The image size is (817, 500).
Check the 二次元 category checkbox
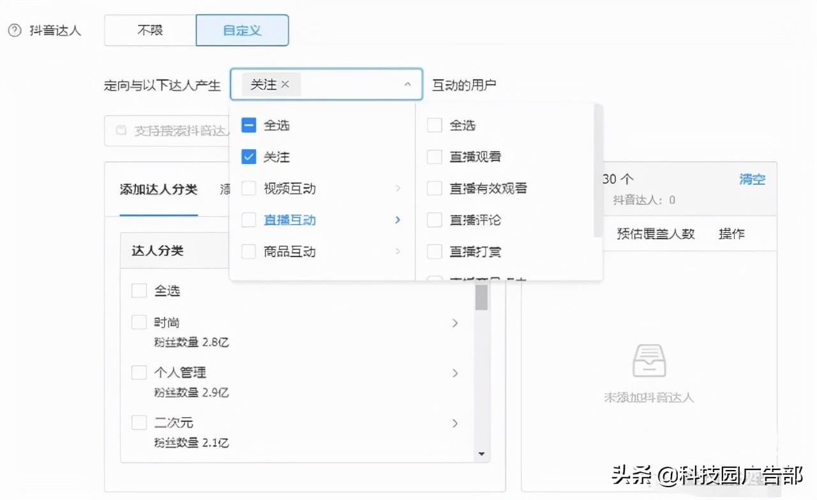click(x=139, y=422)
